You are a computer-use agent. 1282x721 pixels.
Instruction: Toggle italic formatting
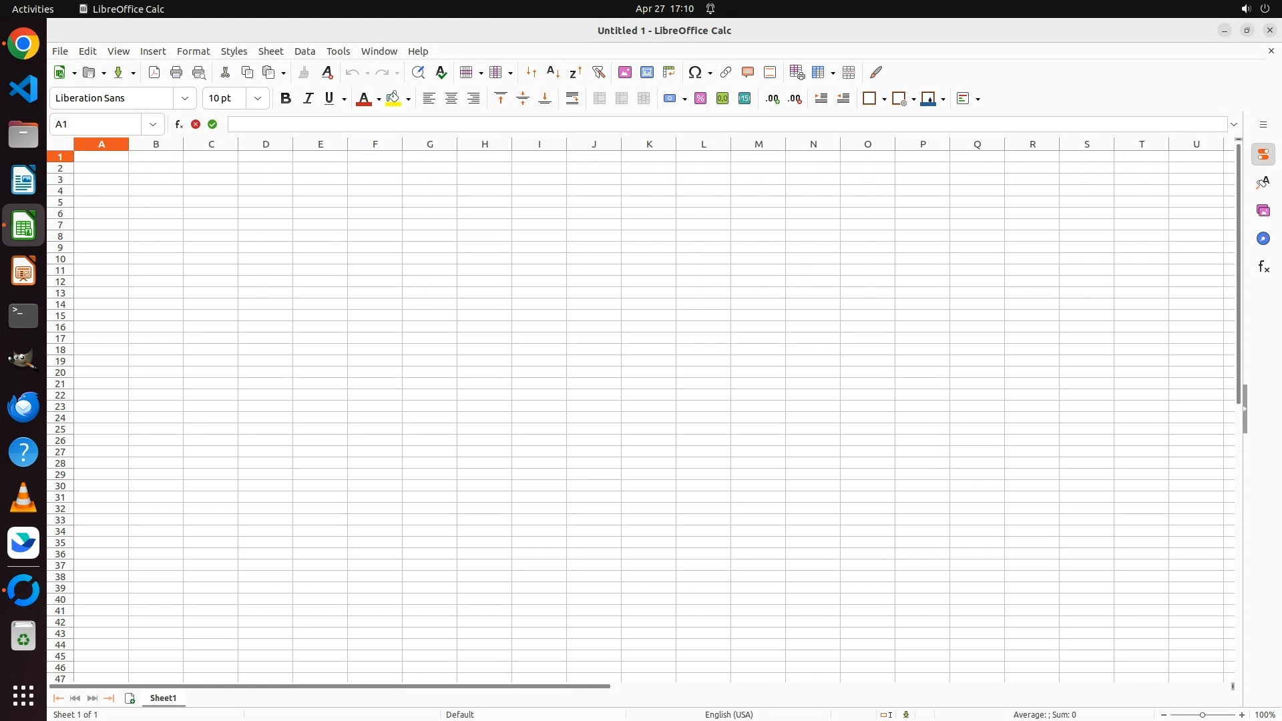pos(308,98)
